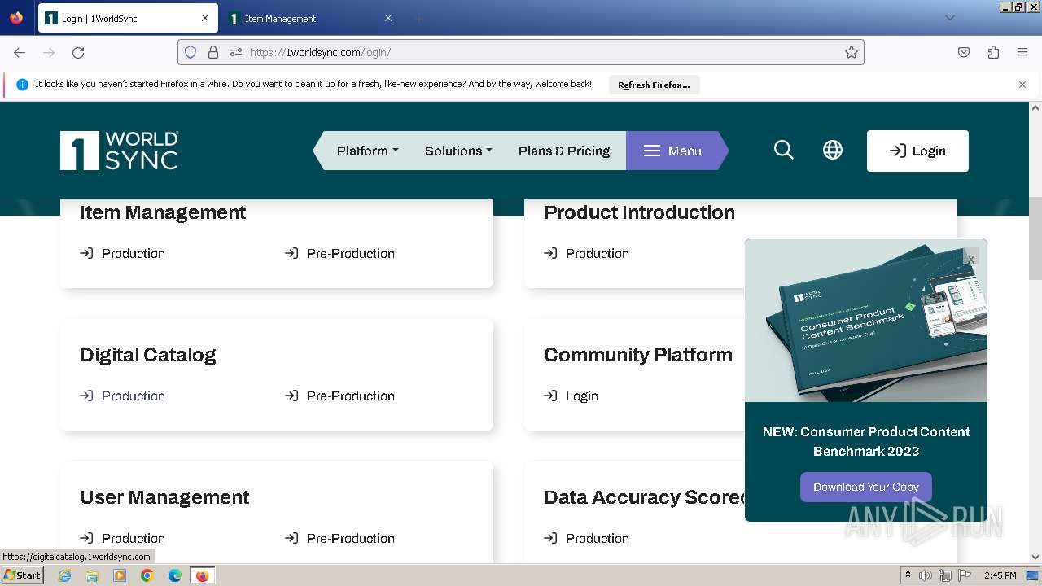
Task: Click the Digital Catalog heading
Action: coord(148,355)
